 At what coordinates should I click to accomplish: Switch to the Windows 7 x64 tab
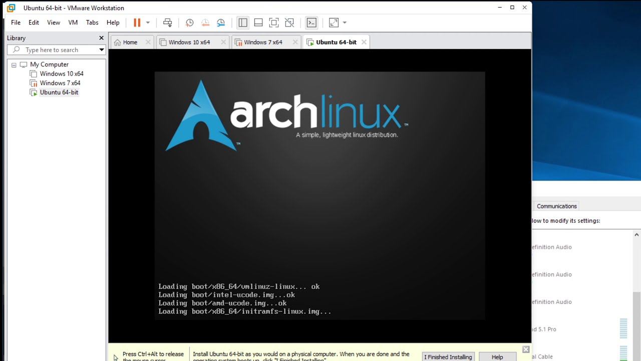pyautogui.click(x=263, y=42)
